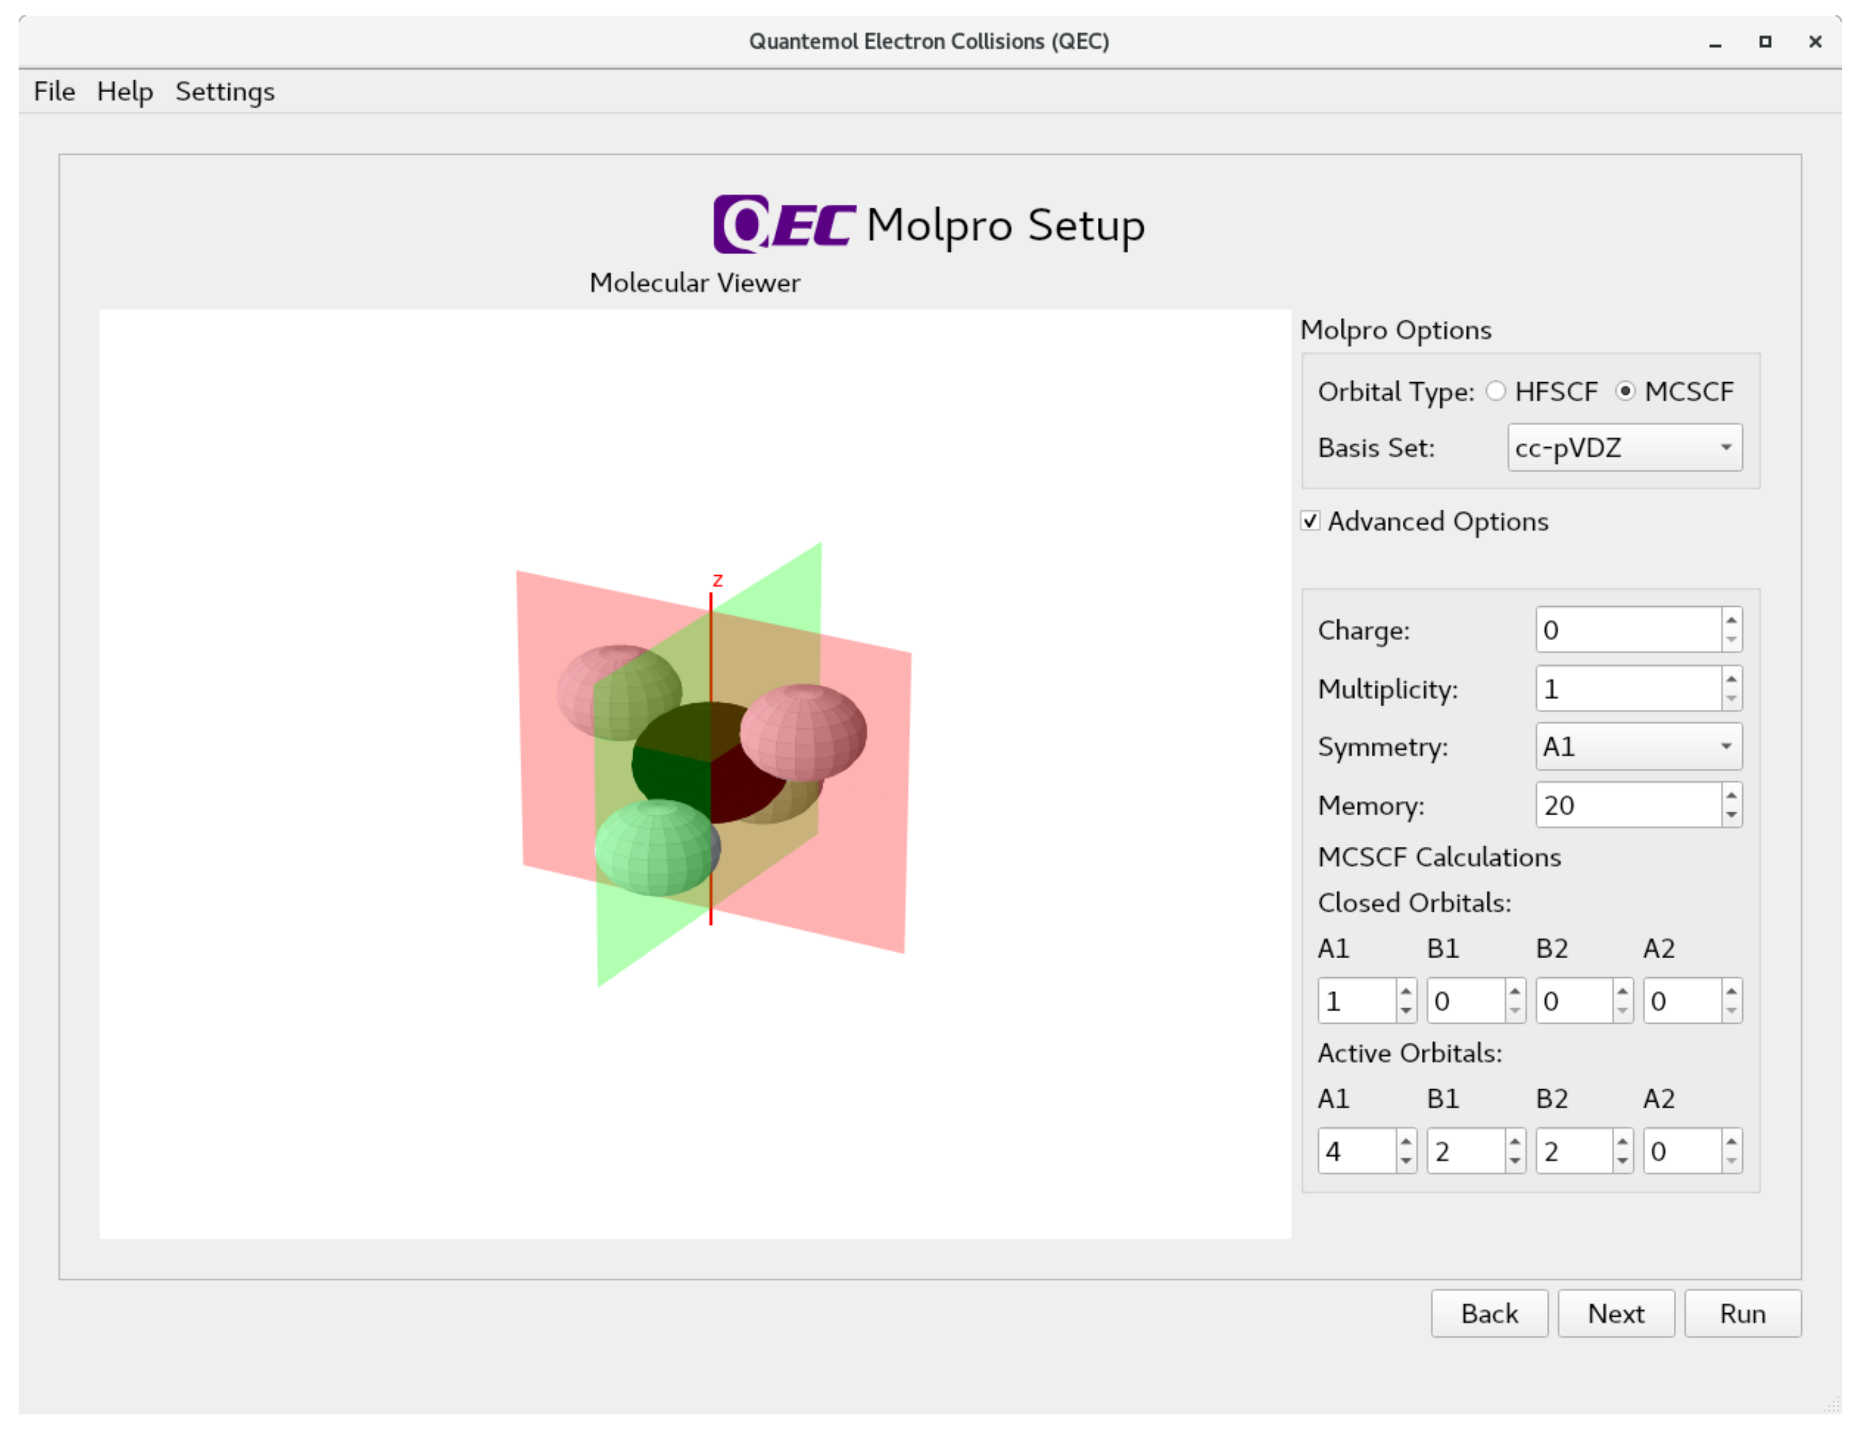Go to the Next step
1858x1435 pixels.
coord(1615,1313)
